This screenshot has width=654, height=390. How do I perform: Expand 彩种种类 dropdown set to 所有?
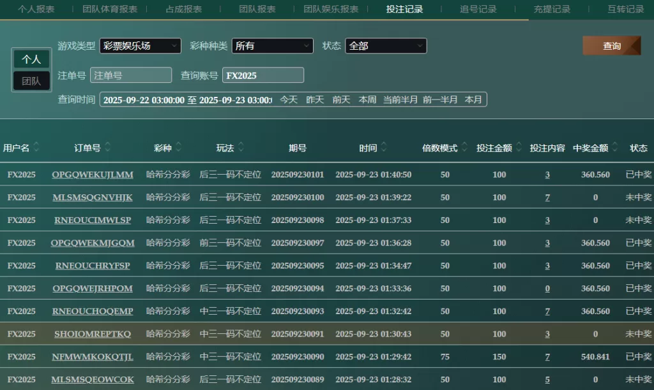click(x=272, y=46)
